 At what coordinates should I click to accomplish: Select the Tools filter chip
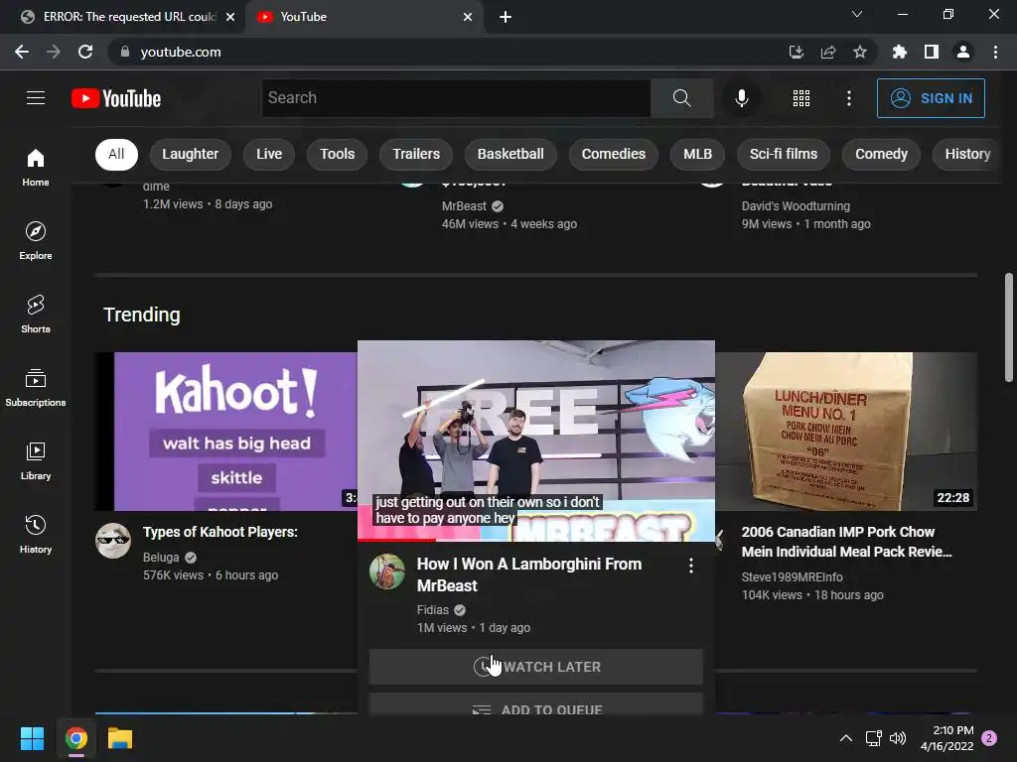338,154
